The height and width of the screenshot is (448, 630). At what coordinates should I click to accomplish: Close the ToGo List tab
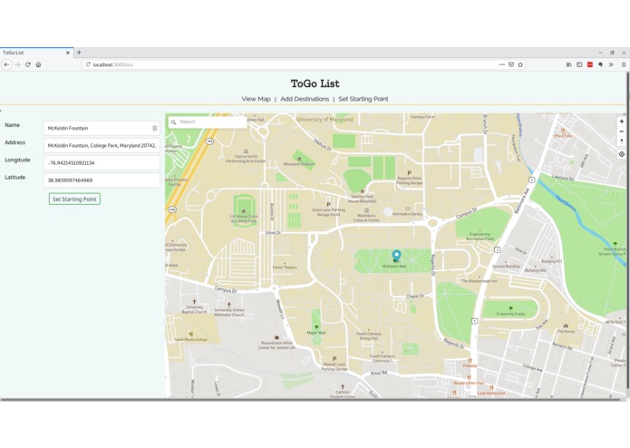[x=67, y=53]
